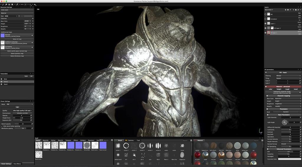This screenshot has height=167, width=302.
Task: Switch to the Post Effects tab
Action: (17, 164)
